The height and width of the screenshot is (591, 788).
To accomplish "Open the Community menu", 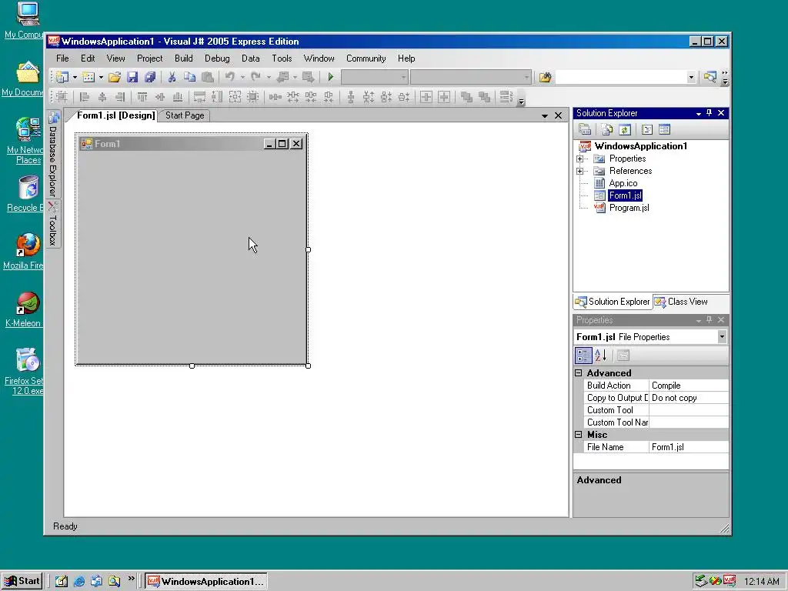I will [x=366, y=58].
